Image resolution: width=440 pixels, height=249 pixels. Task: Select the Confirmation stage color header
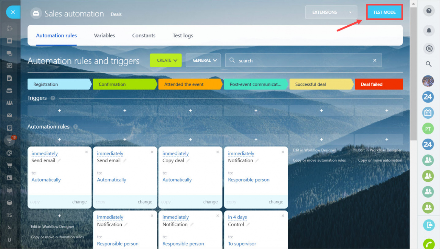tap(125, 84)
